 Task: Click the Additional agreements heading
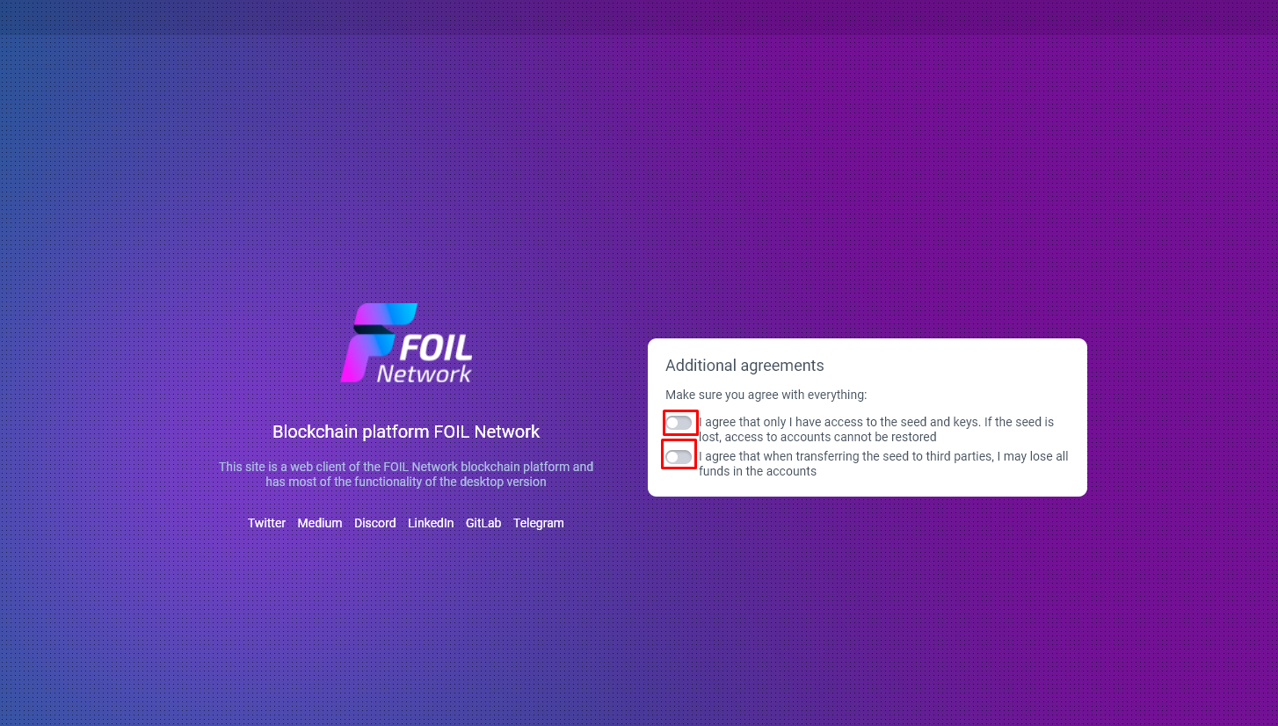click(x=744, y=366)
